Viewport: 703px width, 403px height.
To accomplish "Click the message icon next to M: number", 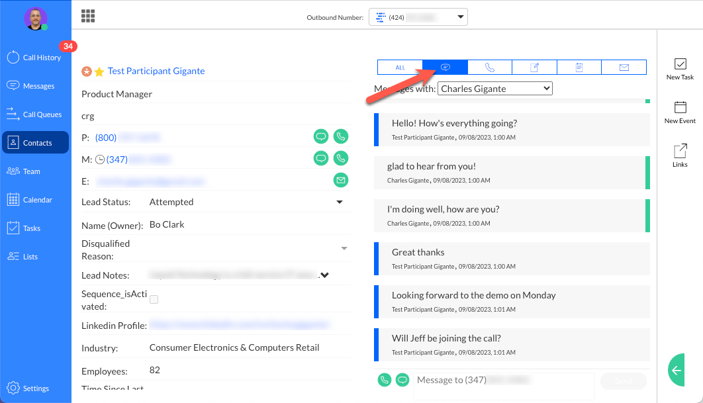I will (x=321, y=158).
